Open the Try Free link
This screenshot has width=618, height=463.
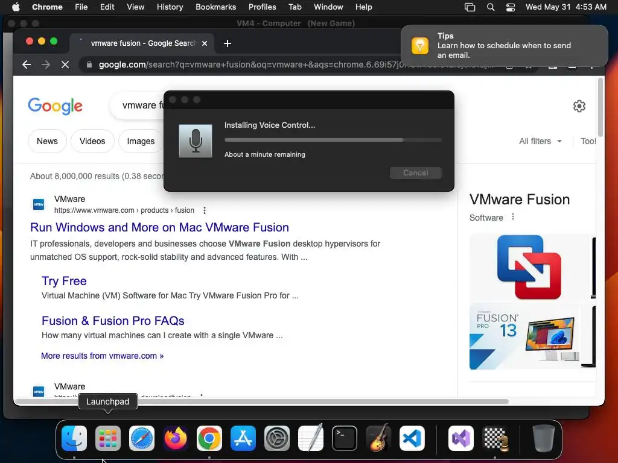point(64,281)
